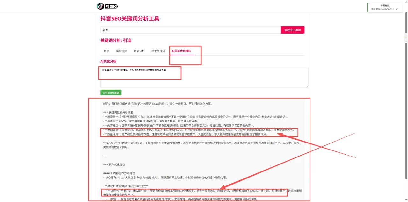Viewport: 408px width, 202px height.
Task: Click the 核心结论 paragraph
Action: (x=201, y=145)
